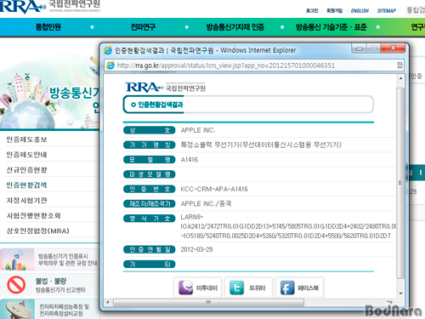
Task: Click the ENGLISH link in header
Action: (360, 11)
